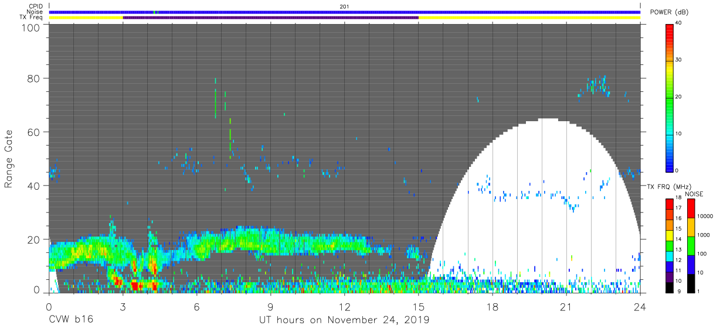
Task: Click the CPID label
Action: pos(36,6)
